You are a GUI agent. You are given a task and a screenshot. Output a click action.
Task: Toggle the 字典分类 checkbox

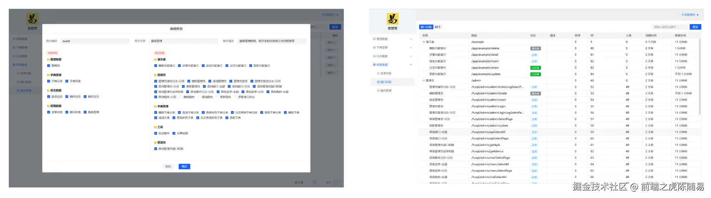49,81
